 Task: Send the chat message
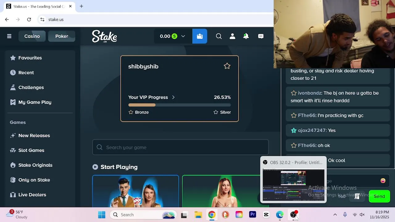[x=379, y=196]
